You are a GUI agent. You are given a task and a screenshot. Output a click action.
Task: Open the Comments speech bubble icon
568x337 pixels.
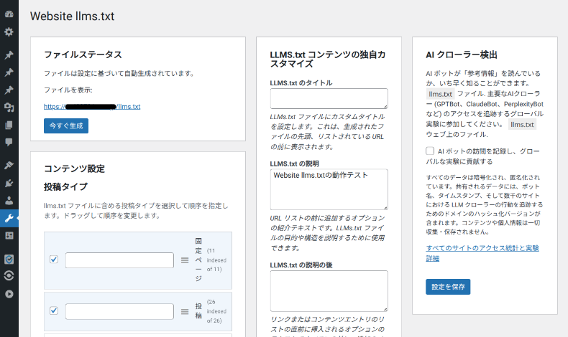pos(9,142)
